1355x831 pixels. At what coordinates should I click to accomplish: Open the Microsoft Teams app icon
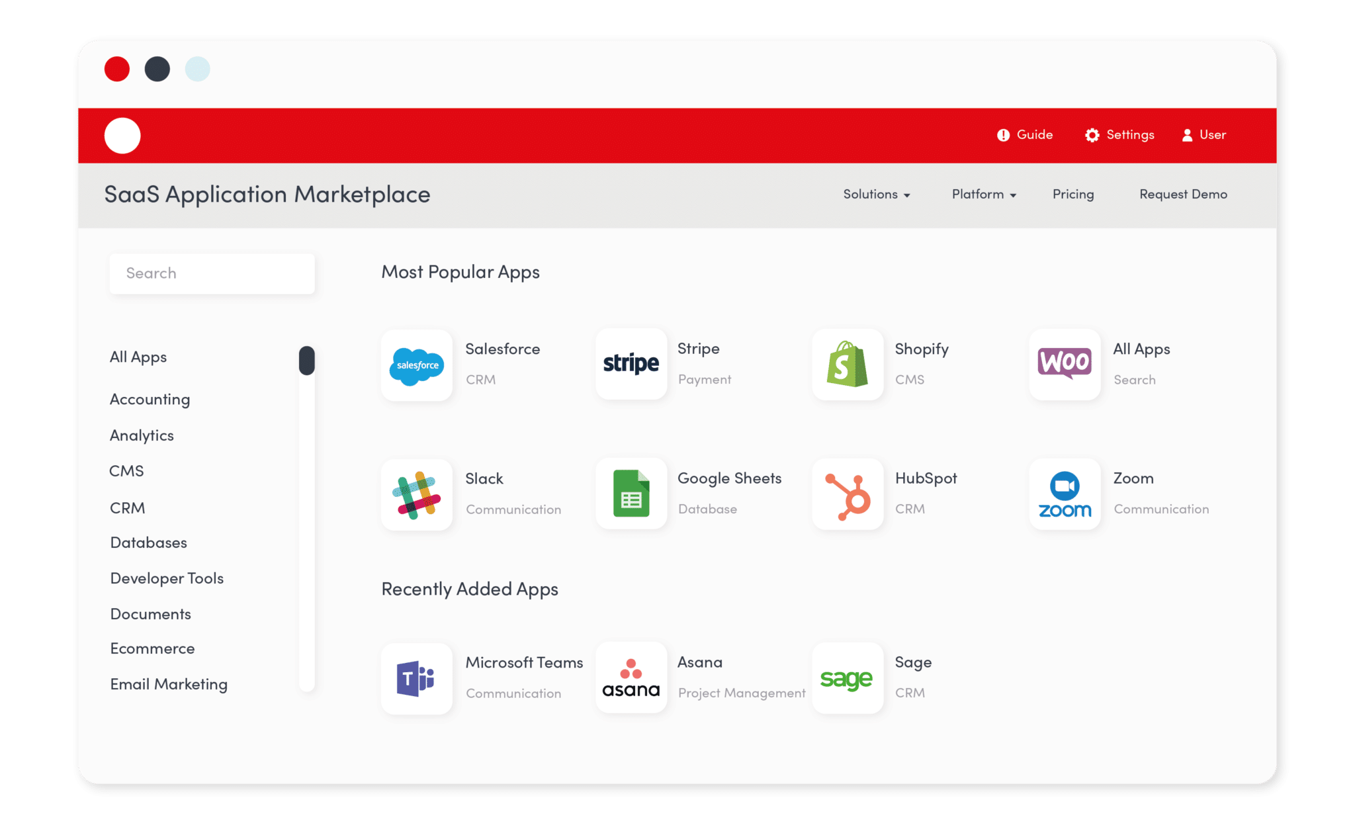(x=417, y=678)
